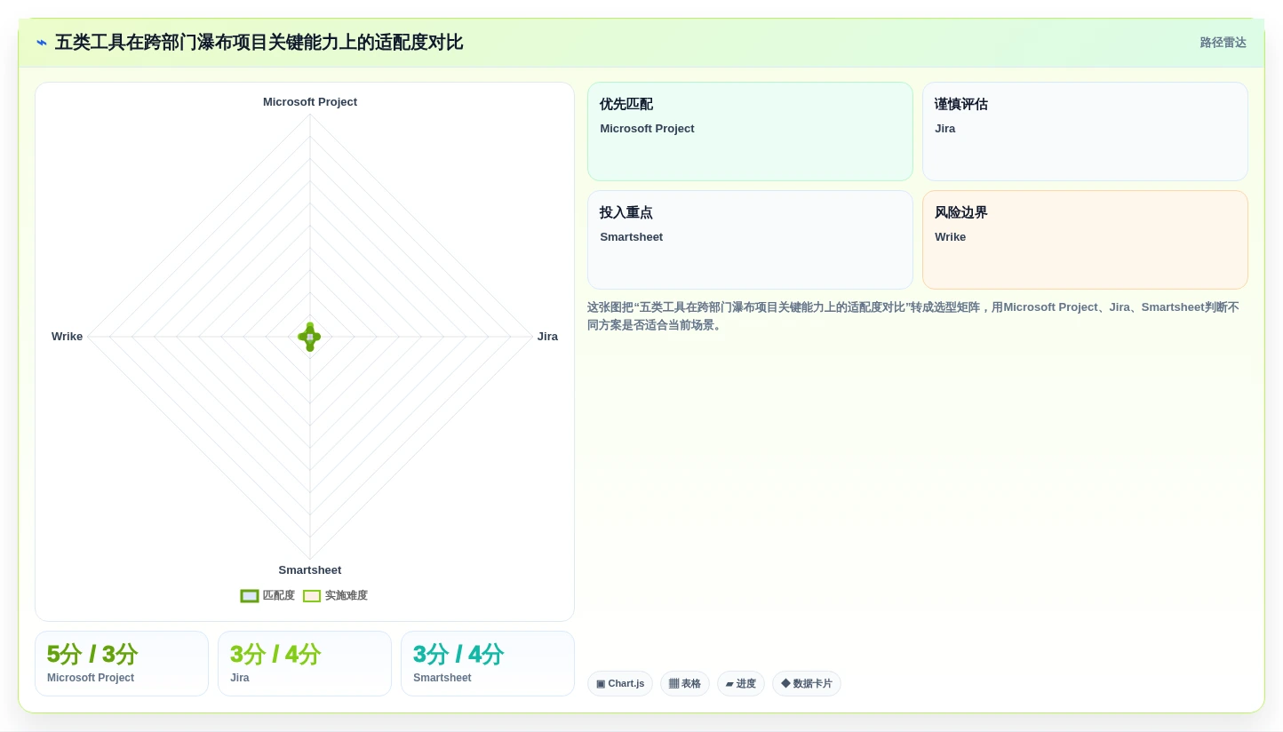Click the 5分 / 3分 Microsoft Project score card
This screenshot has height=732, width=1283.
pyautogui.click(x=122, y=664)
